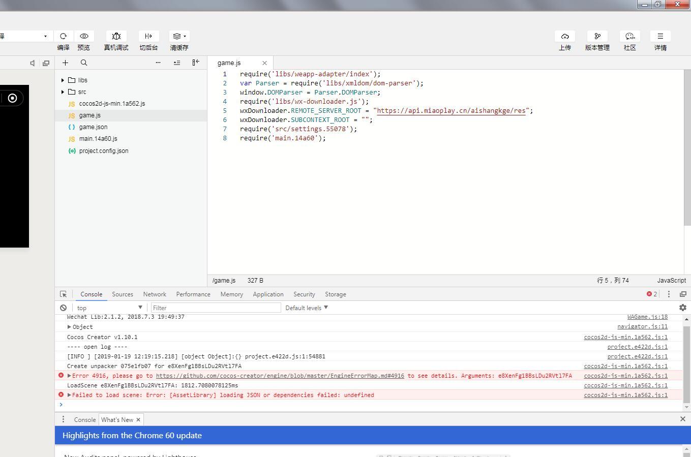Open game.json file
691x457 pixels.
93,127
